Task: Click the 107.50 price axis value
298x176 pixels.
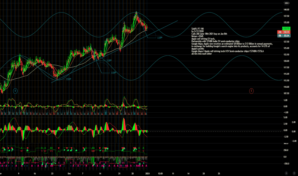Action: tap(286, 93)
